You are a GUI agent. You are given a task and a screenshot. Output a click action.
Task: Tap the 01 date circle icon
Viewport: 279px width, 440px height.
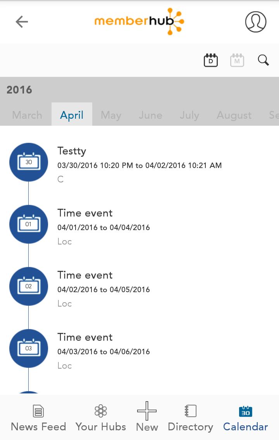pos(29,224)
